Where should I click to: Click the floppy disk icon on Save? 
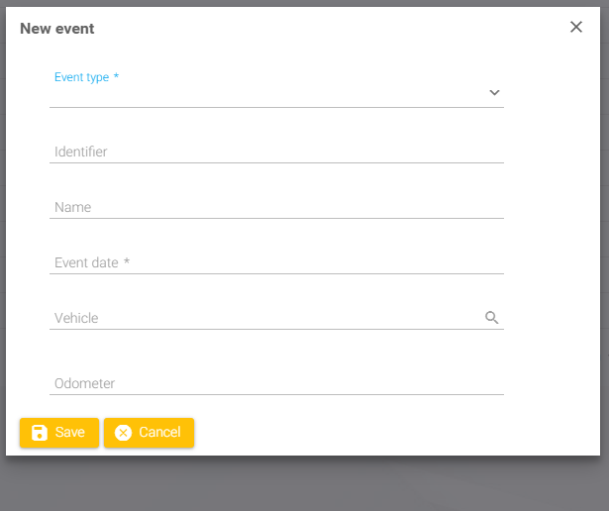[x=40, y=433]
